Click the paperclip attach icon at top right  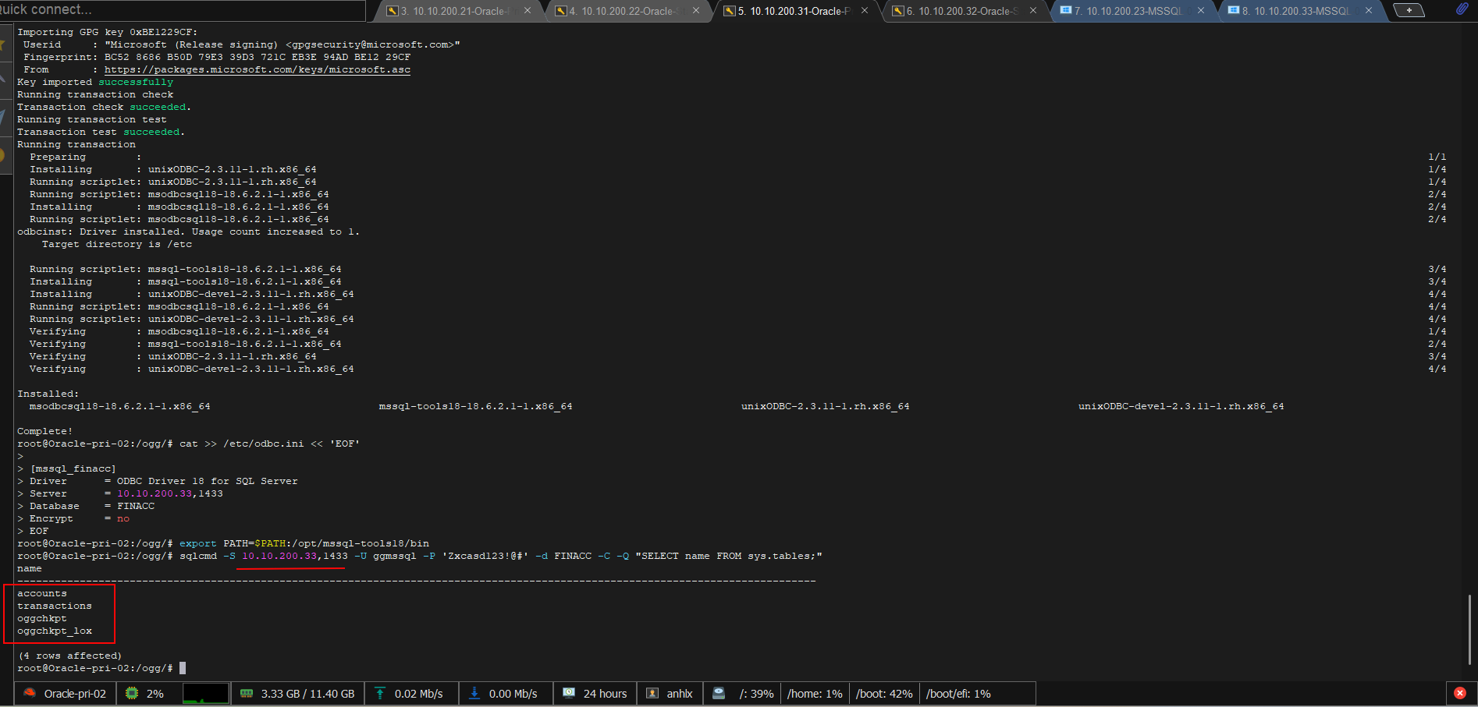point(1462,9)
